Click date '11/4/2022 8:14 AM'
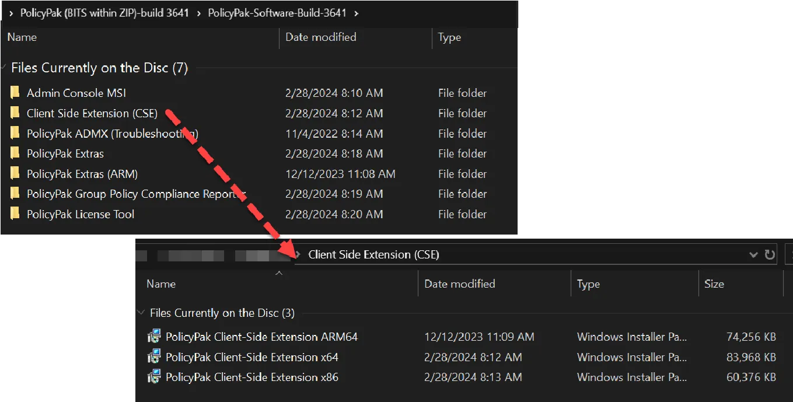Image resolution: width=793 pixels, height=402 pixels. [x=334, y=134]
